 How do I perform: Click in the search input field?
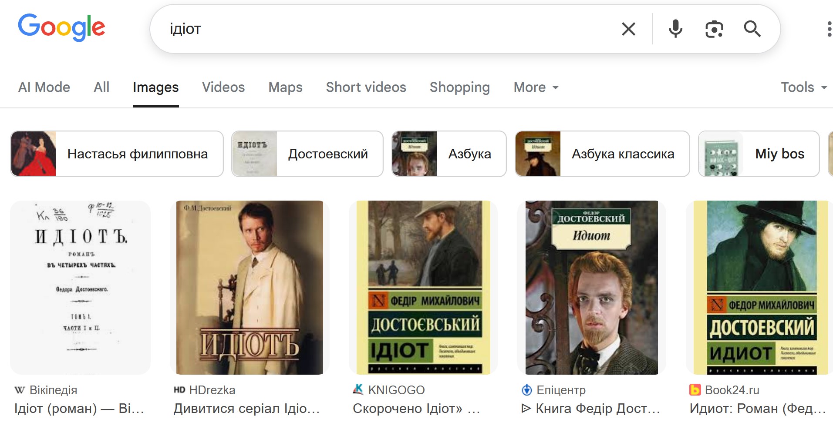(x=383, y=29)
